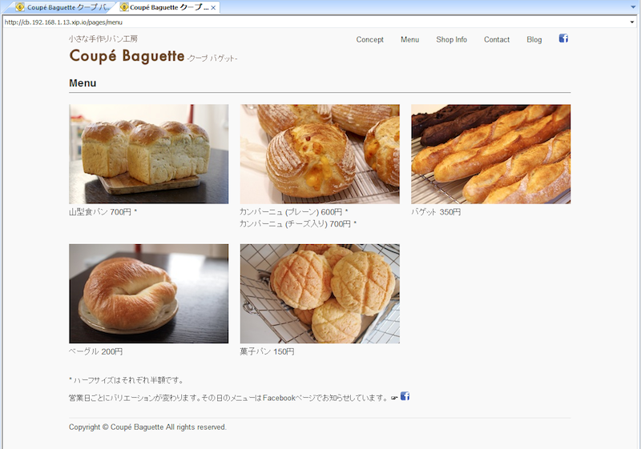Switch to the first Coupé Baguette tab
Screen dimensions: 641x449
point(63,7)
